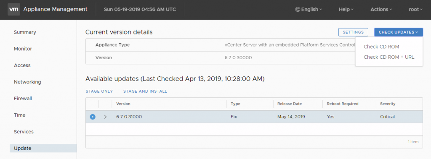Viewport: 431px width, 159px height.
Task: Click the Release Date column header
Action: [290, 104]
